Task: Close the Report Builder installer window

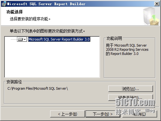Action: coord(157,4)
